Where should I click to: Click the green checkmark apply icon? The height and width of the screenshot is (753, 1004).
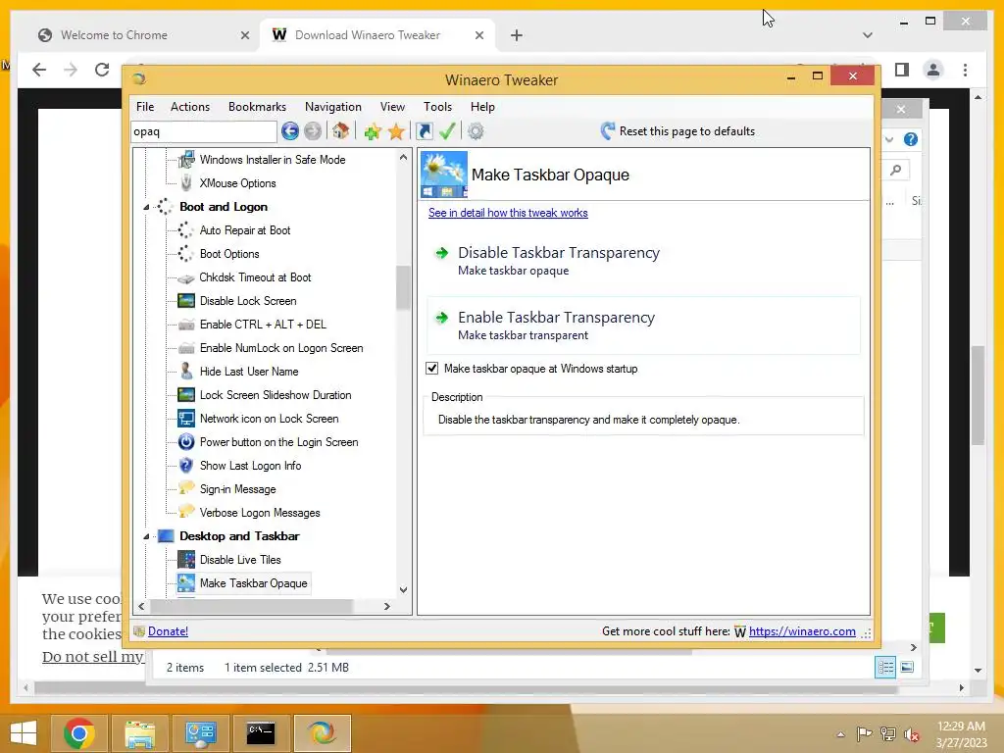point(447,131)
